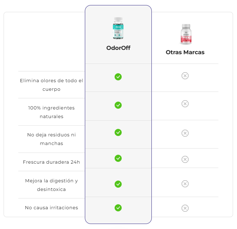The width and height of the screenshot is (237, 229).
Task: Click green checkmark for No causa irritaciones
Action: click(118, 208)
